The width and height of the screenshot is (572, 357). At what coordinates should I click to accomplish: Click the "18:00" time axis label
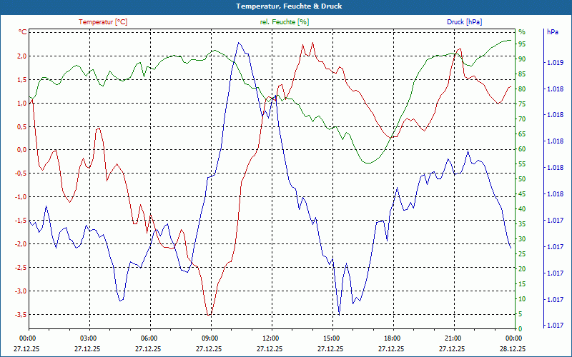click(x=392, y=338)
